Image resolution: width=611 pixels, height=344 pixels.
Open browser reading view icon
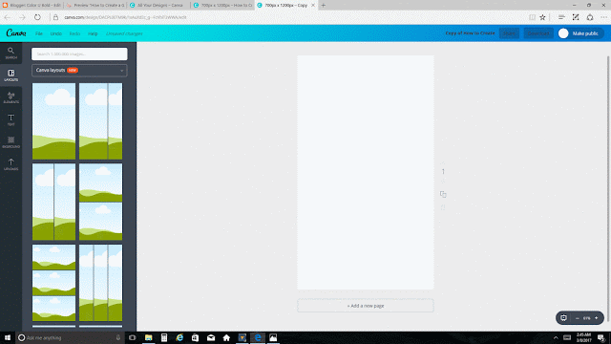point(532,17)
